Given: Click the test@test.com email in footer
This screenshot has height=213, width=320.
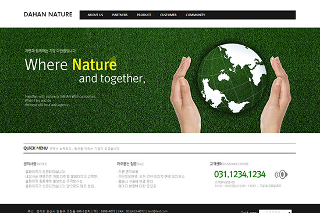Looking at the screenshot, I should pos(158,211).
